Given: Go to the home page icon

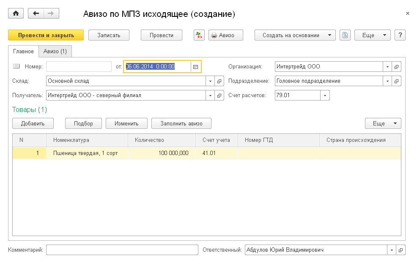Looking at the screenshot, I should point(16,14).
